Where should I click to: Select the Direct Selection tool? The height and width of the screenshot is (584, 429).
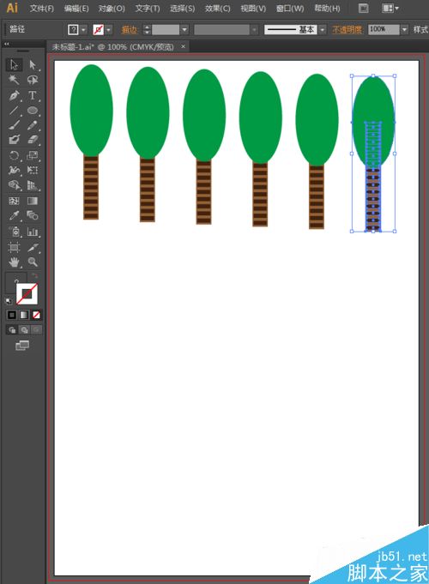point(33,65)
